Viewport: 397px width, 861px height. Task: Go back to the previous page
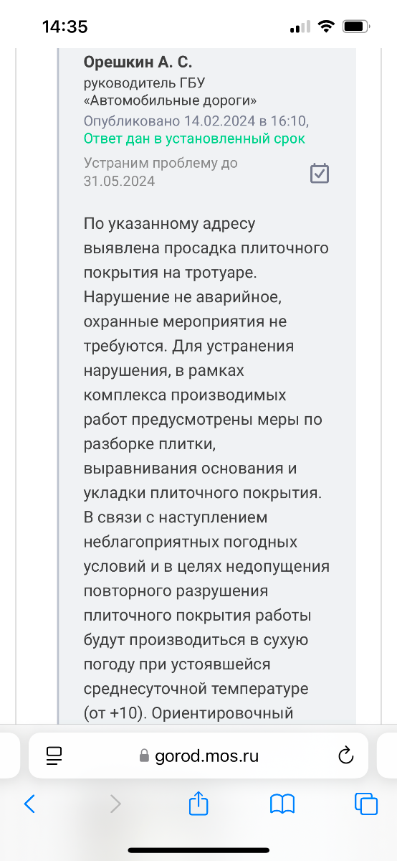pos(29,804)
